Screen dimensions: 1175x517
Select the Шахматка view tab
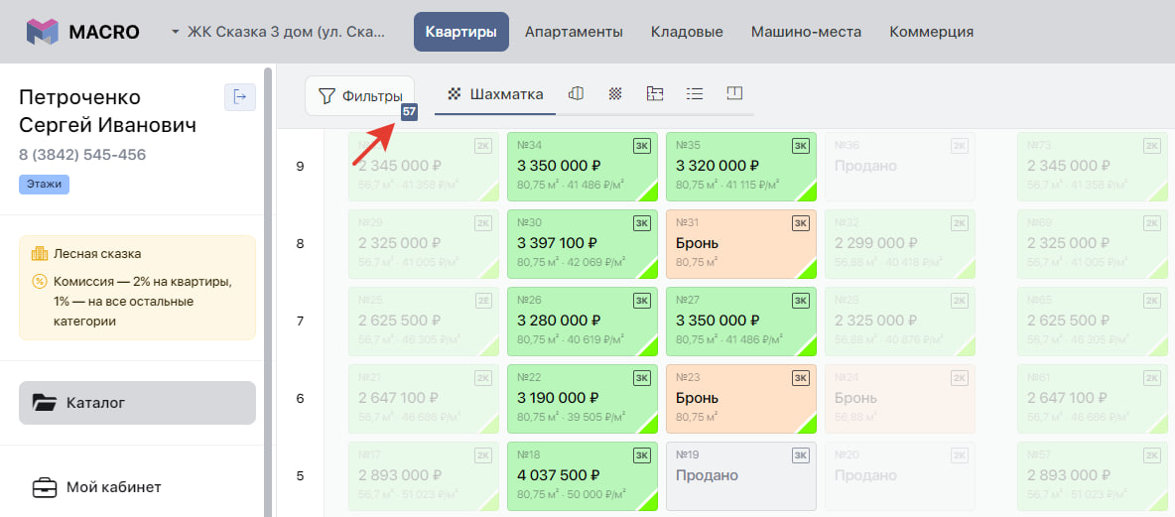pyautogui.click(x=496, y=94)
